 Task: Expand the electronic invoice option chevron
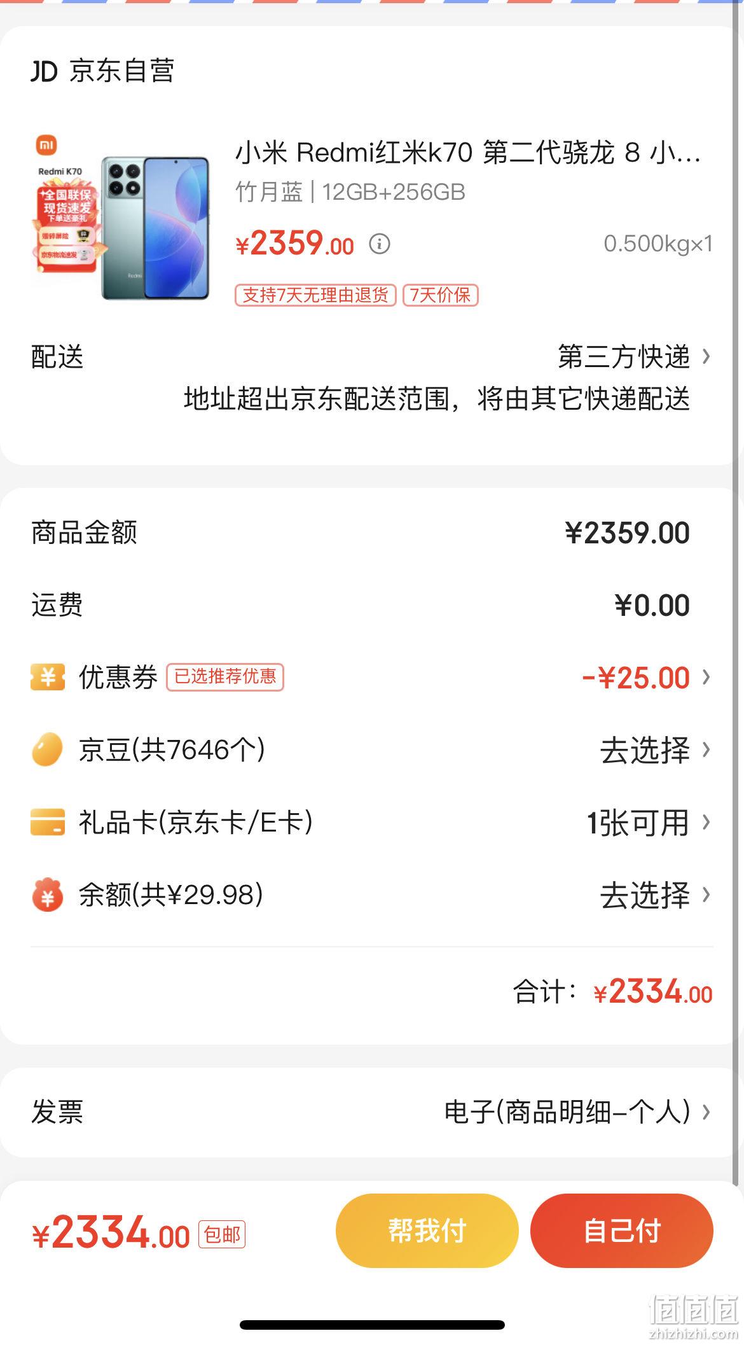click(x=706, y=1112)
